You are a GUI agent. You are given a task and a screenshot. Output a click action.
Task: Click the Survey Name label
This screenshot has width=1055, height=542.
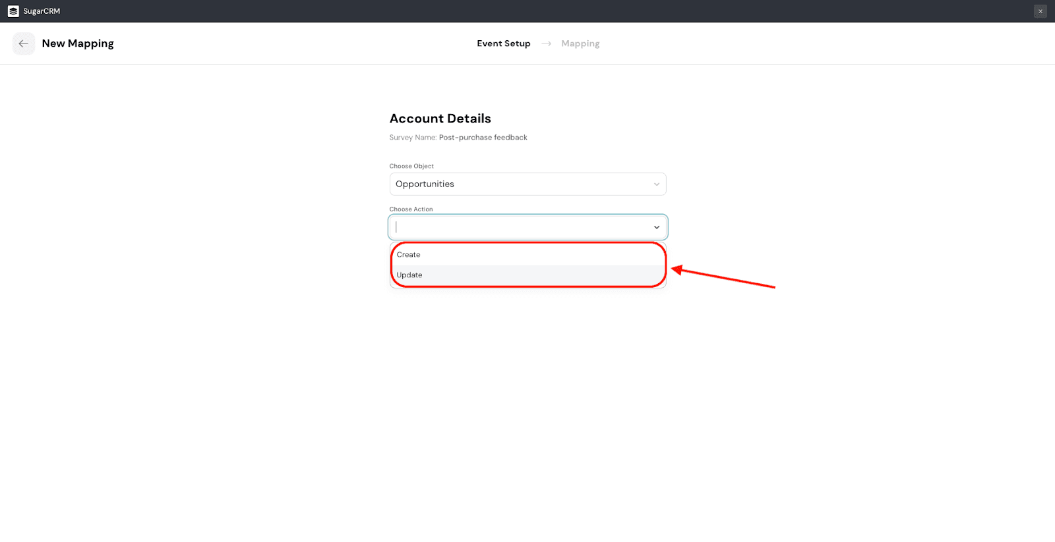pyautogui.click(x=413, y=138)
